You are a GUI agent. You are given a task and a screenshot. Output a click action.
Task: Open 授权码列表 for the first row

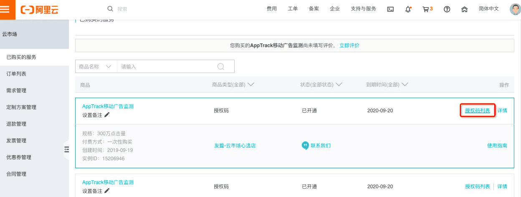478,111
